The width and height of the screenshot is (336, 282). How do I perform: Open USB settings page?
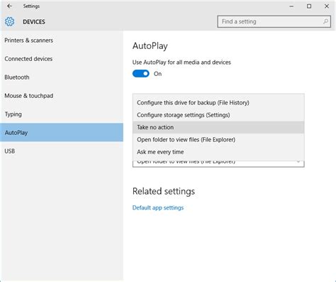[x=62, y=151]
